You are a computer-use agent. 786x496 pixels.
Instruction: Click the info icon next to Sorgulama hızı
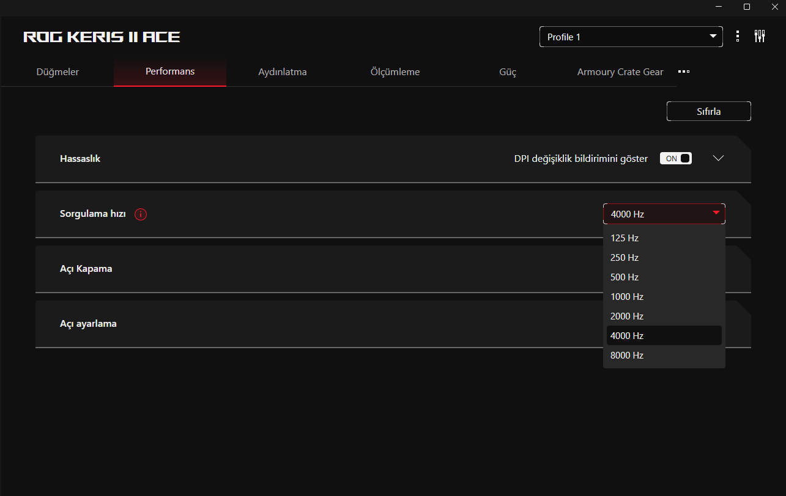pos(141,214)
